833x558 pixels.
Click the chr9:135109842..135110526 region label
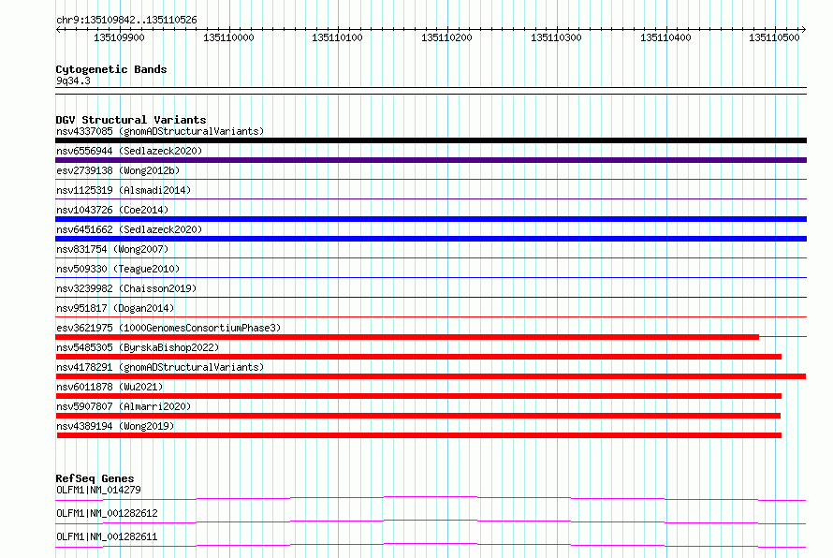126,20
